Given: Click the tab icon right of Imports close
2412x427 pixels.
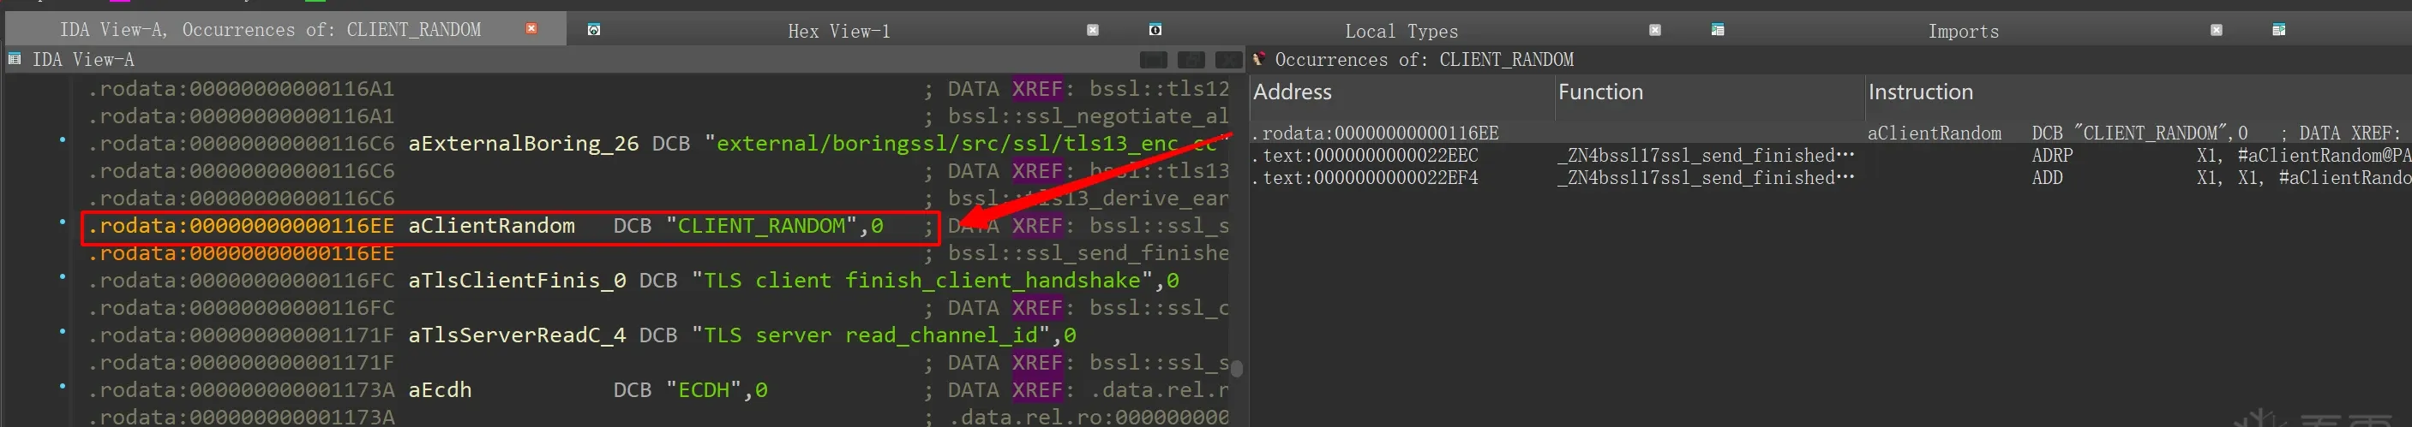Looking at the screenshot, I should (x=2279, y=30).
